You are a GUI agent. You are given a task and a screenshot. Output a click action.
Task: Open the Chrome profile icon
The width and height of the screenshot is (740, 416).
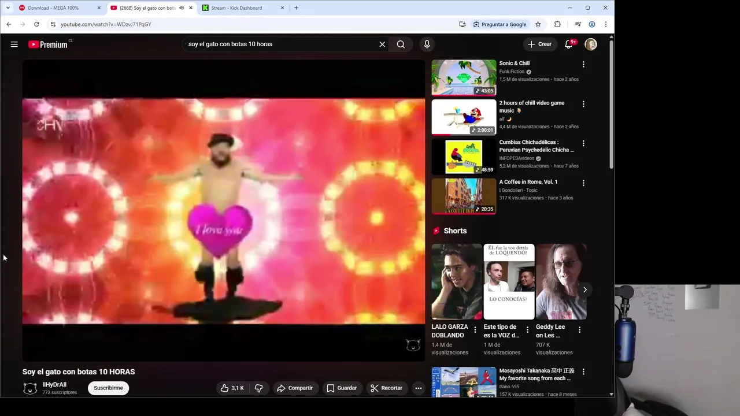(x=592, y=24)
